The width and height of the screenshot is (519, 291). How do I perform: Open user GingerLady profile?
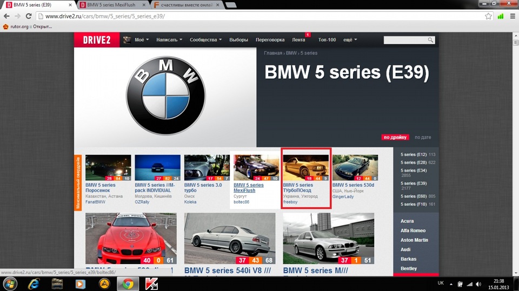click(343, 197)
